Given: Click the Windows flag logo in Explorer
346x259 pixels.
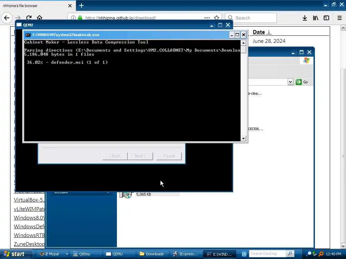Looking at the screenshot, I should 306,60.
